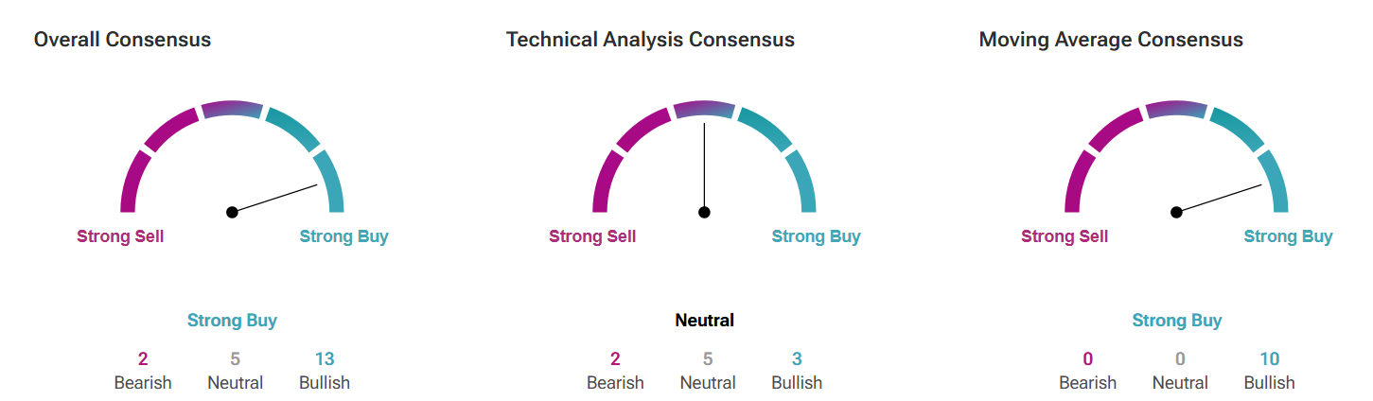The width and height of the screenshot is (1373, 401).
Task: Click the Technical Analysis gauge needle pivot dot
Action: coord(704,212)
